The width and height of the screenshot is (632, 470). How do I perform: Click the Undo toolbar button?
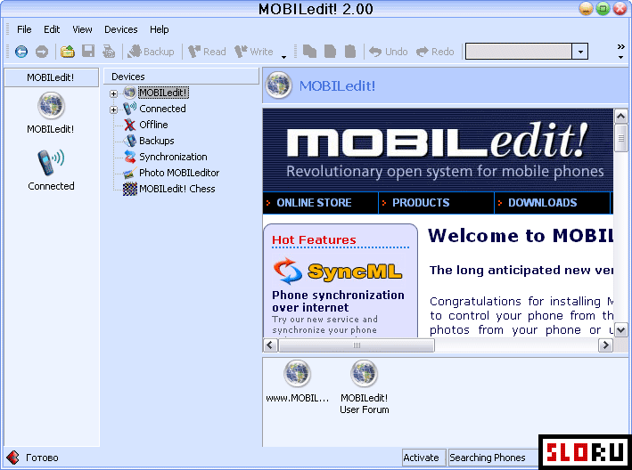point(389,52)
